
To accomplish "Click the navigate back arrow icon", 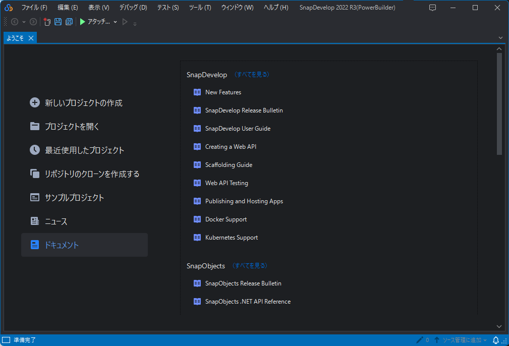I will tap(15, 22).
